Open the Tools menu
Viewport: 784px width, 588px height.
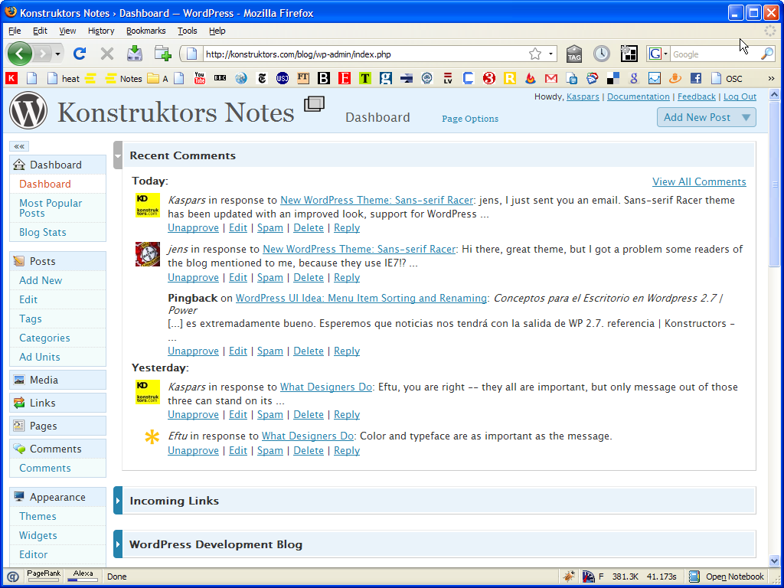click(187, 31)
